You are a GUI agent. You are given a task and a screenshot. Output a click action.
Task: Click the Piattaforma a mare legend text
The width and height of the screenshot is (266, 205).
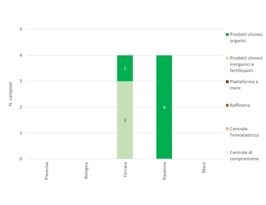244,84
